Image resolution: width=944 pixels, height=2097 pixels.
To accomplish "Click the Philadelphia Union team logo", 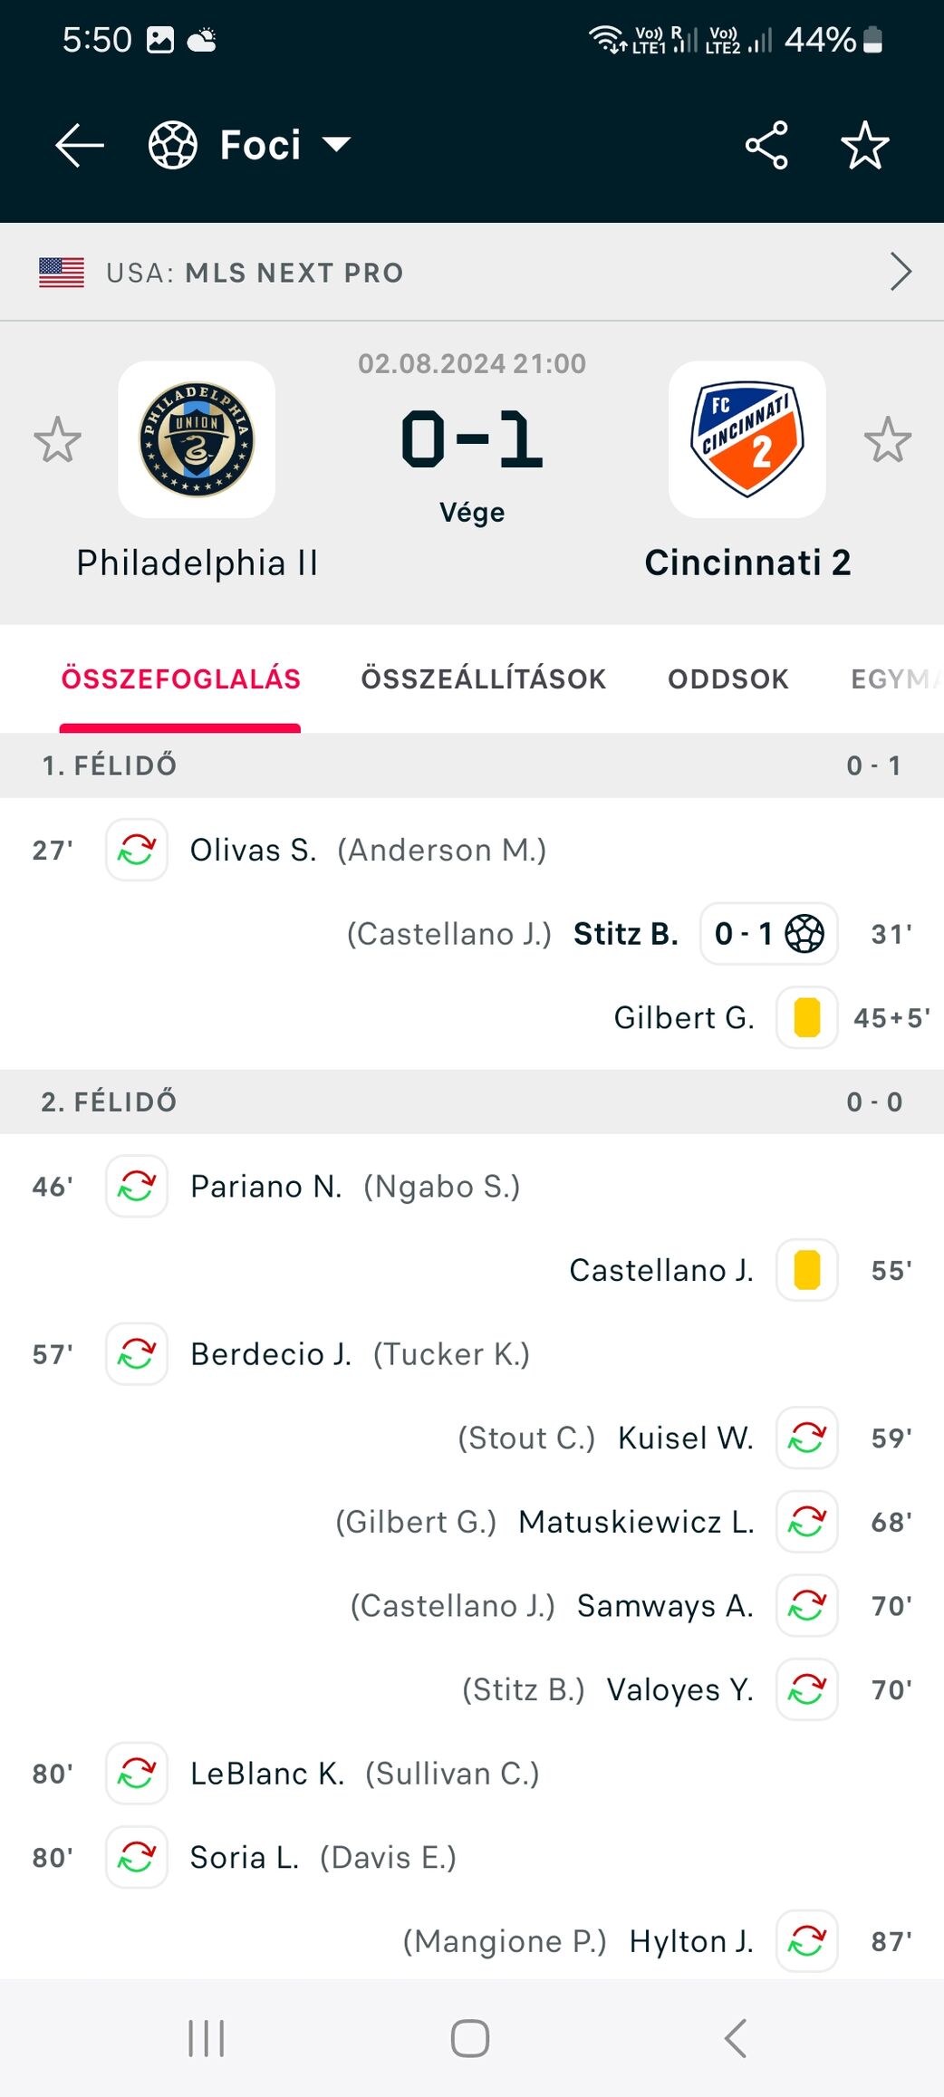I will coord(197,439).
